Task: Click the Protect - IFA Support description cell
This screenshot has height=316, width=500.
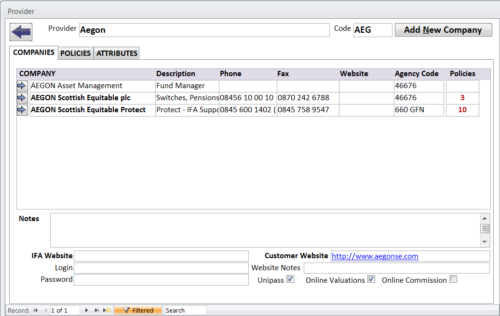Action: 187,110
